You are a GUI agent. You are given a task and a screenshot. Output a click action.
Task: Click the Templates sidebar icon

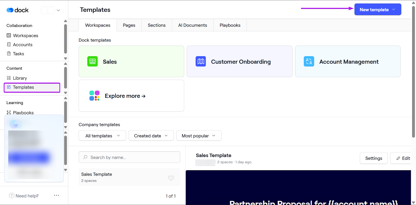click(x=9, y=87)
